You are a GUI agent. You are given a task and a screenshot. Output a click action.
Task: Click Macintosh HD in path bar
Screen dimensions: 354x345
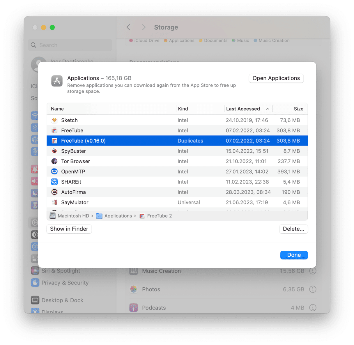[x=73, y=216]
